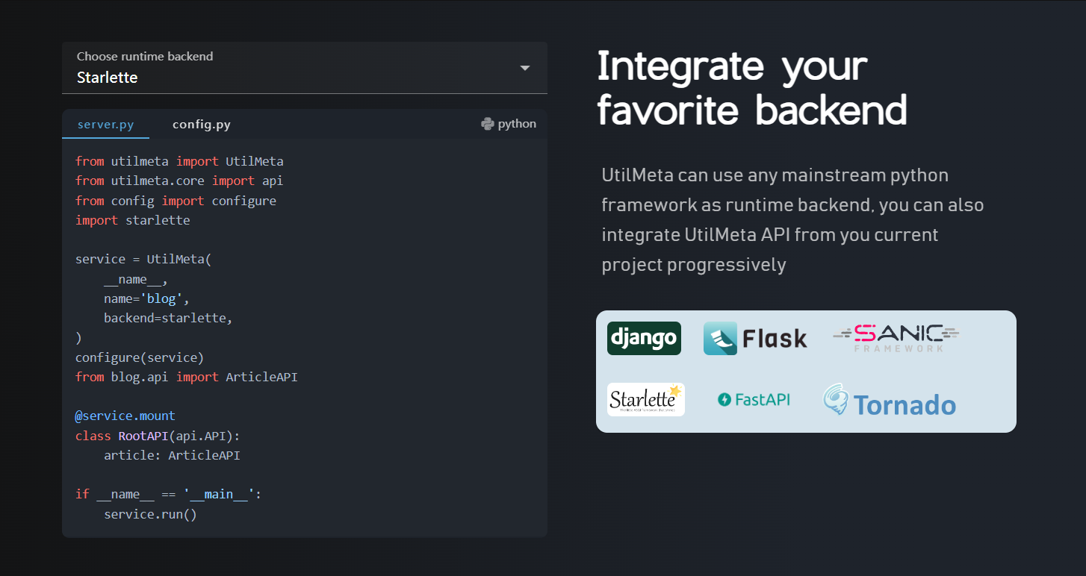
Task: Click the python language icon
Action: [488, 124]
